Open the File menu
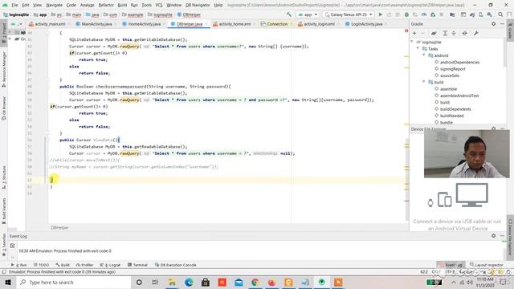 14,5
